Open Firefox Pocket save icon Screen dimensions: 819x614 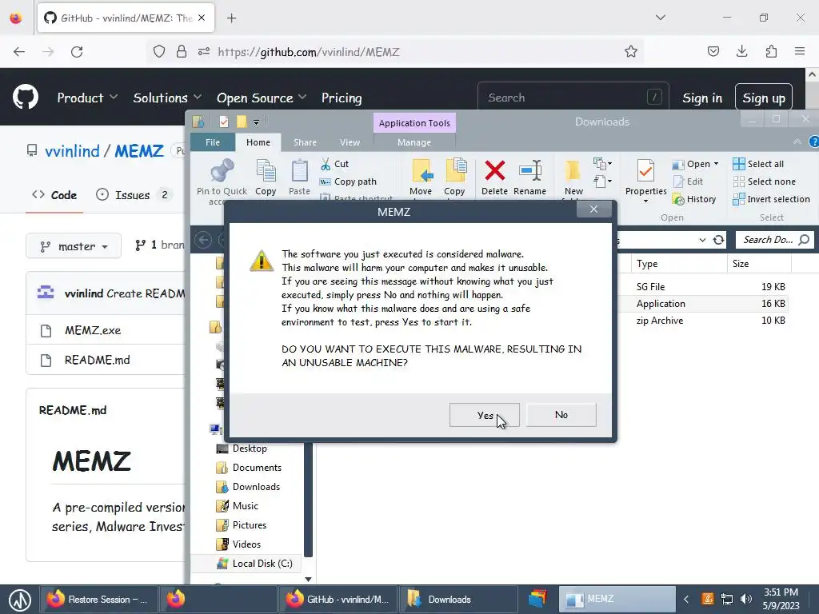(713, 51)
